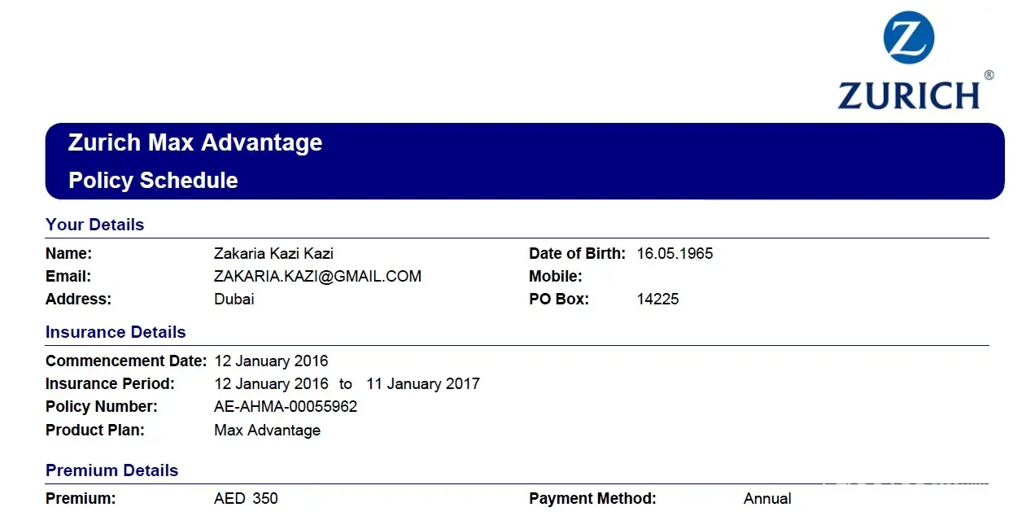Click the ZURICH brand wordmark text
1035x516 pixels.
click(x=908, y=95)
